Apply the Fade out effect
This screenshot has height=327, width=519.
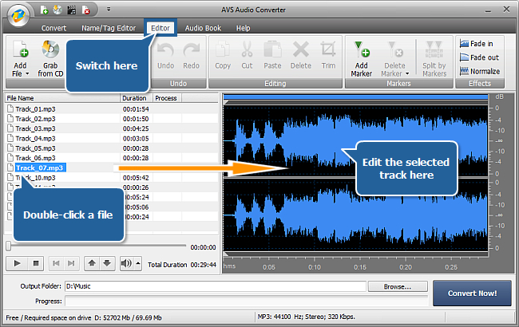coord(479,57)
